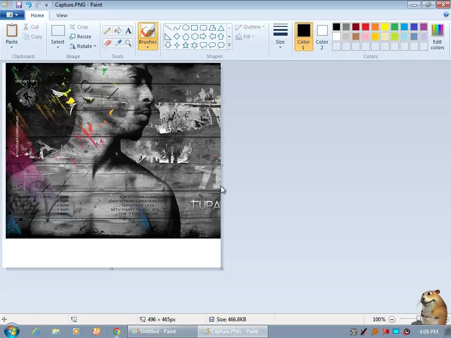Launch Google Chrome from taskbar
The height and width of the screenshot is (338, 451).
[x=116, y=331]
